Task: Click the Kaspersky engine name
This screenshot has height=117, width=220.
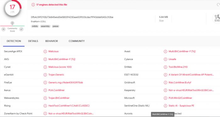Action: [130, 90]
